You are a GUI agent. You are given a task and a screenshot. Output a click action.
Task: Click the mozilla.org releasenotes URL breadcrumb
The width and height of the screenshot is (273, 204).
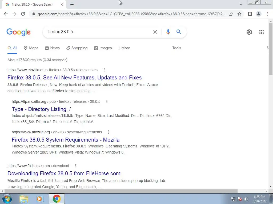pos(53,70)
